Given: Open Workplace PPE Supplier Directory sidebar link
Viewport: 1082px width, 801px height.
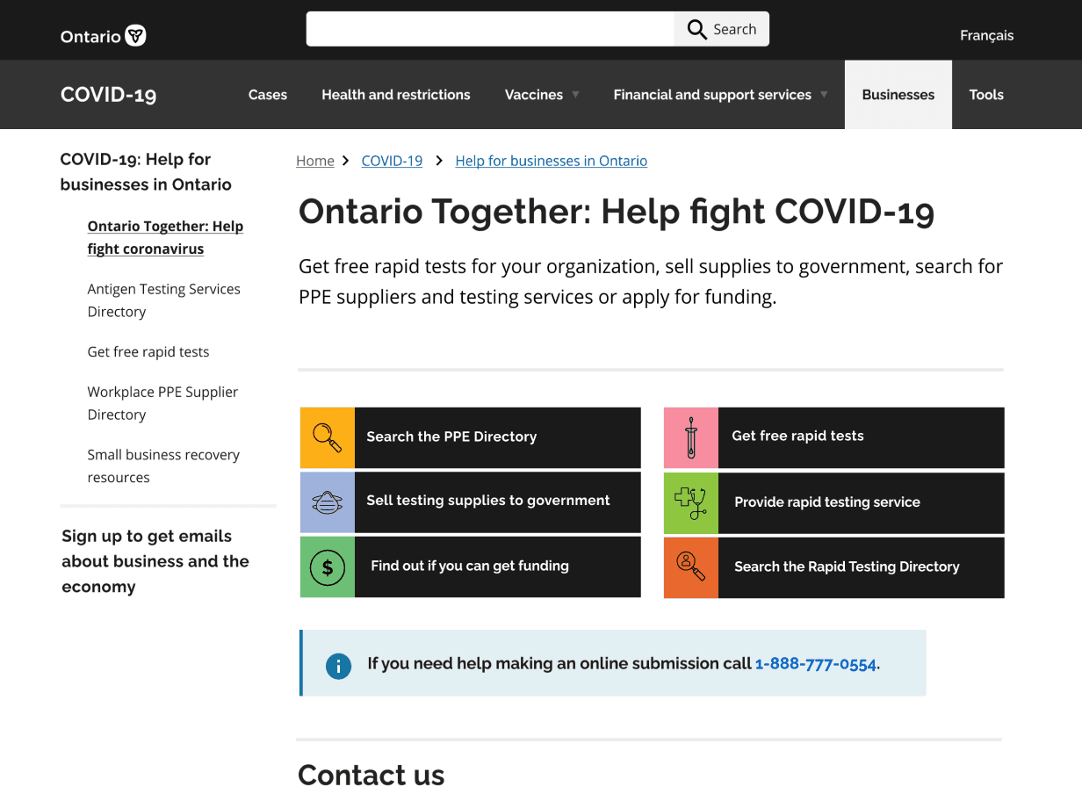Looking at the screenshot, I should tap(162, 403).
